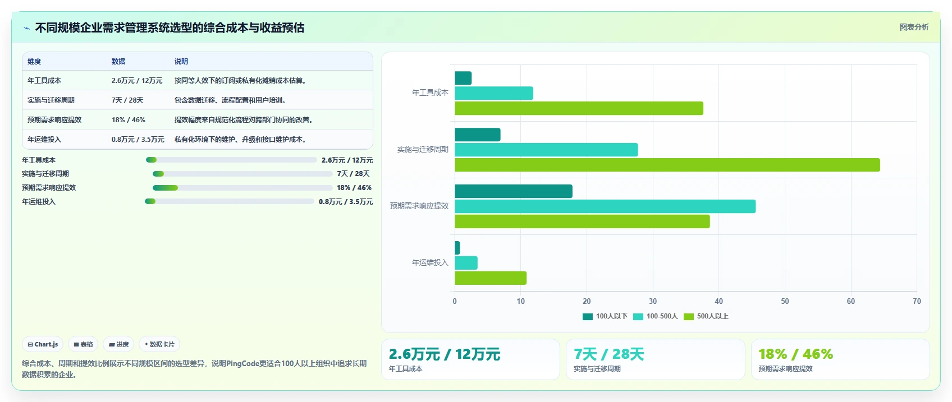Click the chart axis label 年运维投入
This screenshot has width=952, height=402.
(x=430, y=262)
